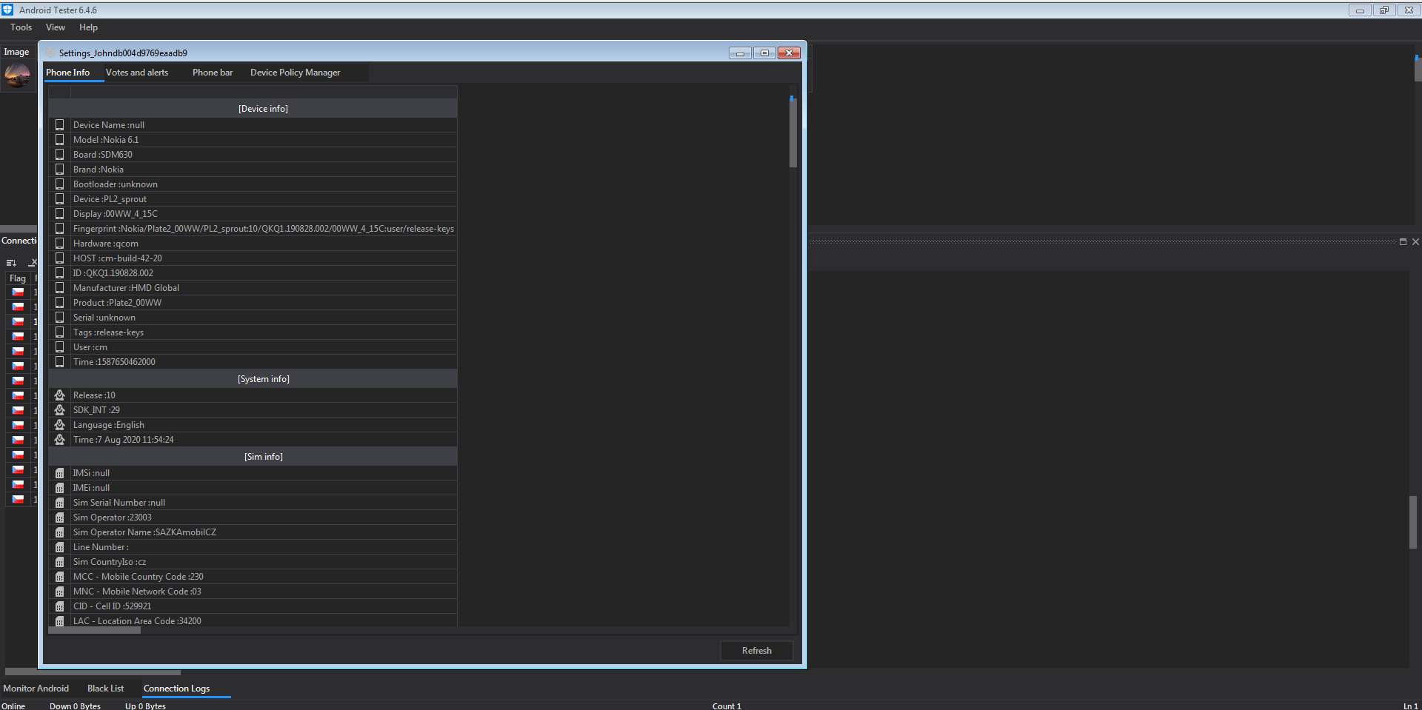Click the horizontal scrollbar under the connections list
This screenshot has height=710, width=1422.
point(93,672)
